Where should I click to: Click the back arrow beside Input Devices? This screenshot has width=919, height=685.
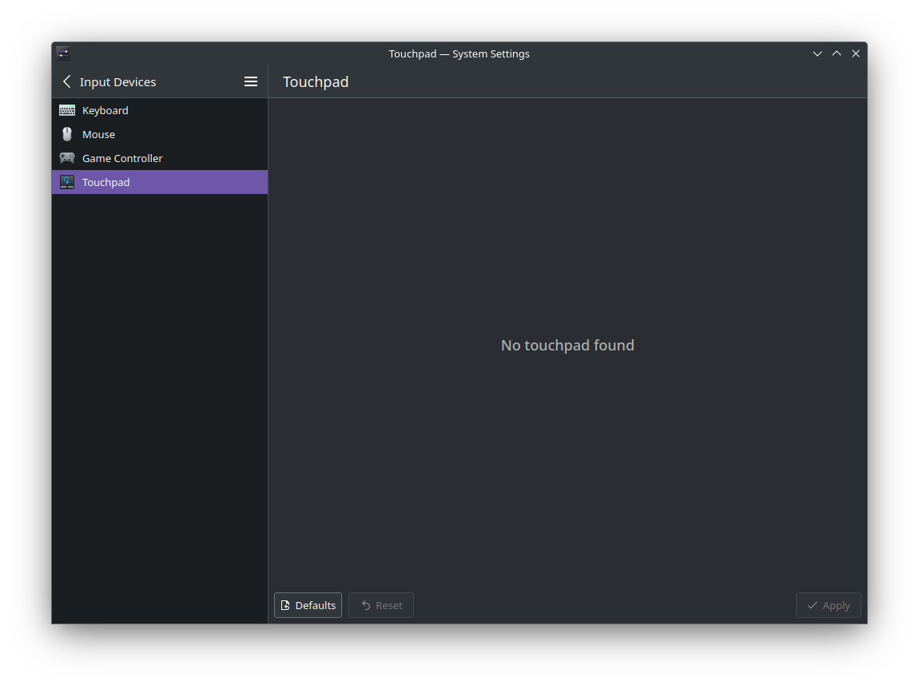click(67, 81)
